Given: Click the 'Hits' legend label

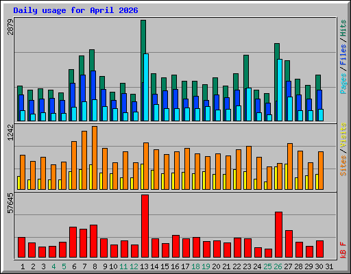Looking at the screenshot, I should [x=343, y=28].
